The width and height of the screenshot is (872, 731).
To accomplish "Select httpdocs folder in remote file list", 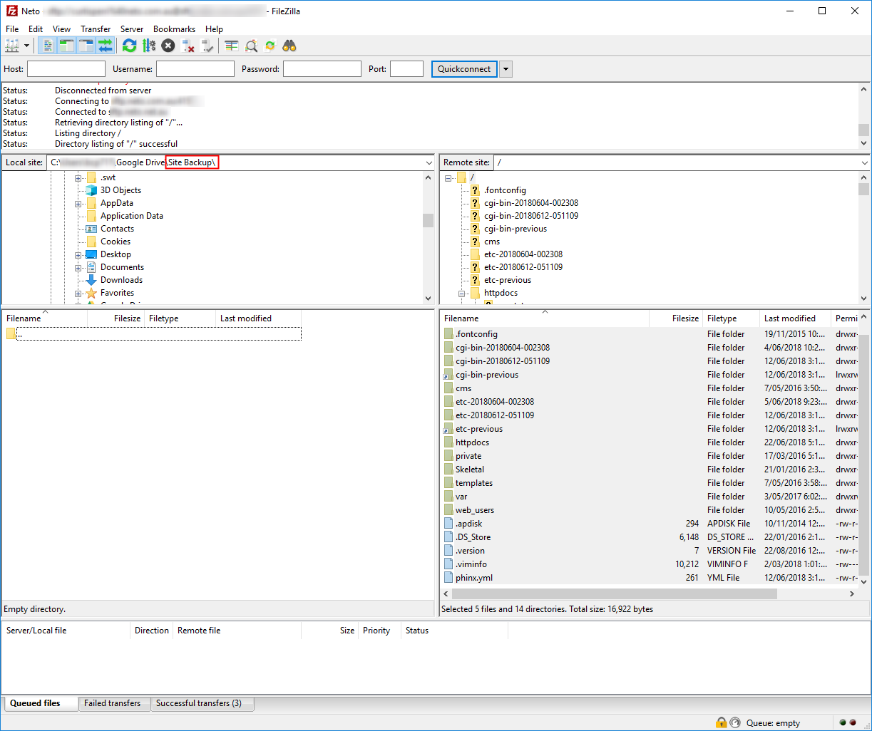I will pos(472,442).
